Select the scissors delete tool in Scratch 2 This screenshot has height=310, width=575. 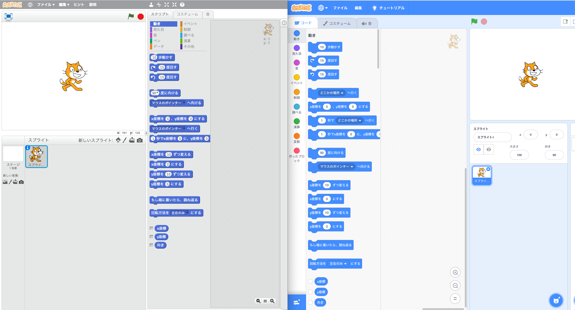pyautogui.click(x=159, y=4)
